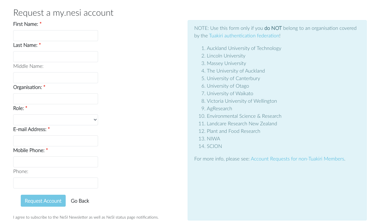
Task: Select the Organisation input box
Action: pyautogui.click(x=55, y=99)
